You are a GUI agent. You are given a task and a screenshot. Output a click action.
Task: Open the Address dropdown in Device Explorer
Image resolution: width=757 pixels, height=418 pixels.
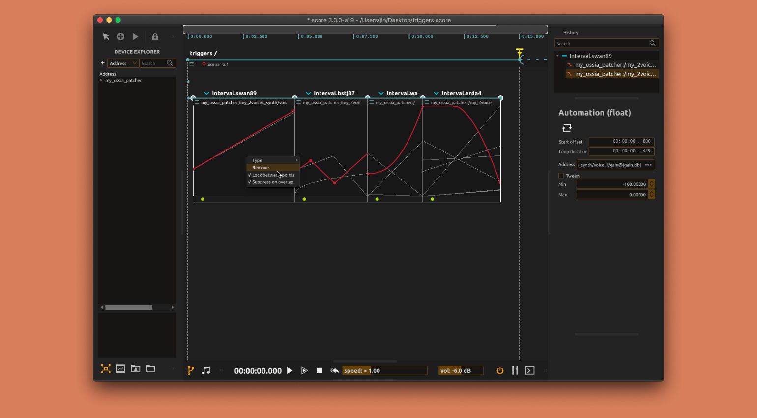pyautogui.click(x=122, y=63)
